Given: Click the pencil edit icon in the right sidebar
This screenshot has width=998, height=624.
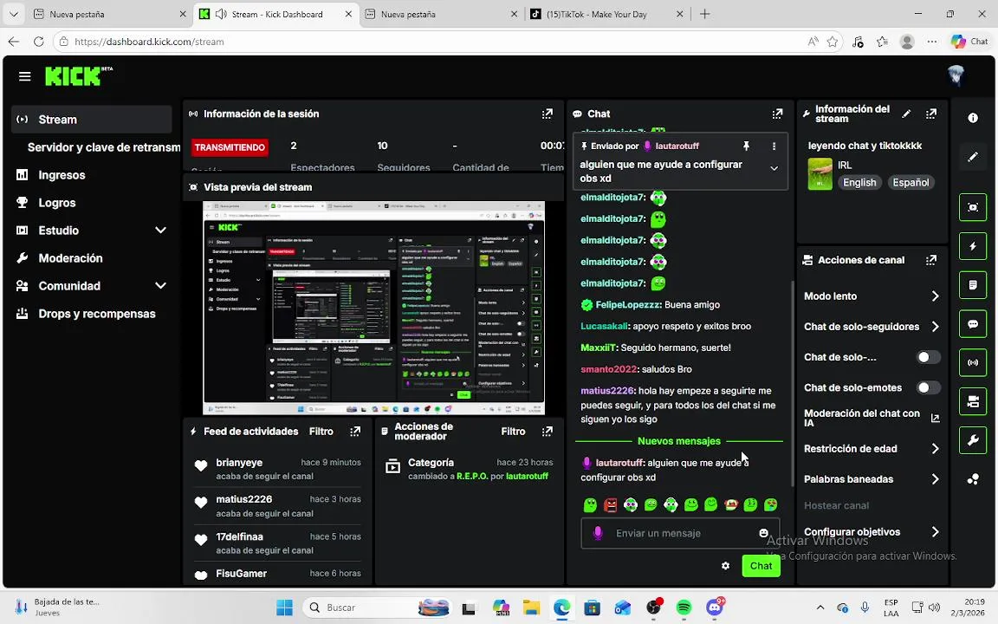Looking at the screenshot, I should (973, 157).
